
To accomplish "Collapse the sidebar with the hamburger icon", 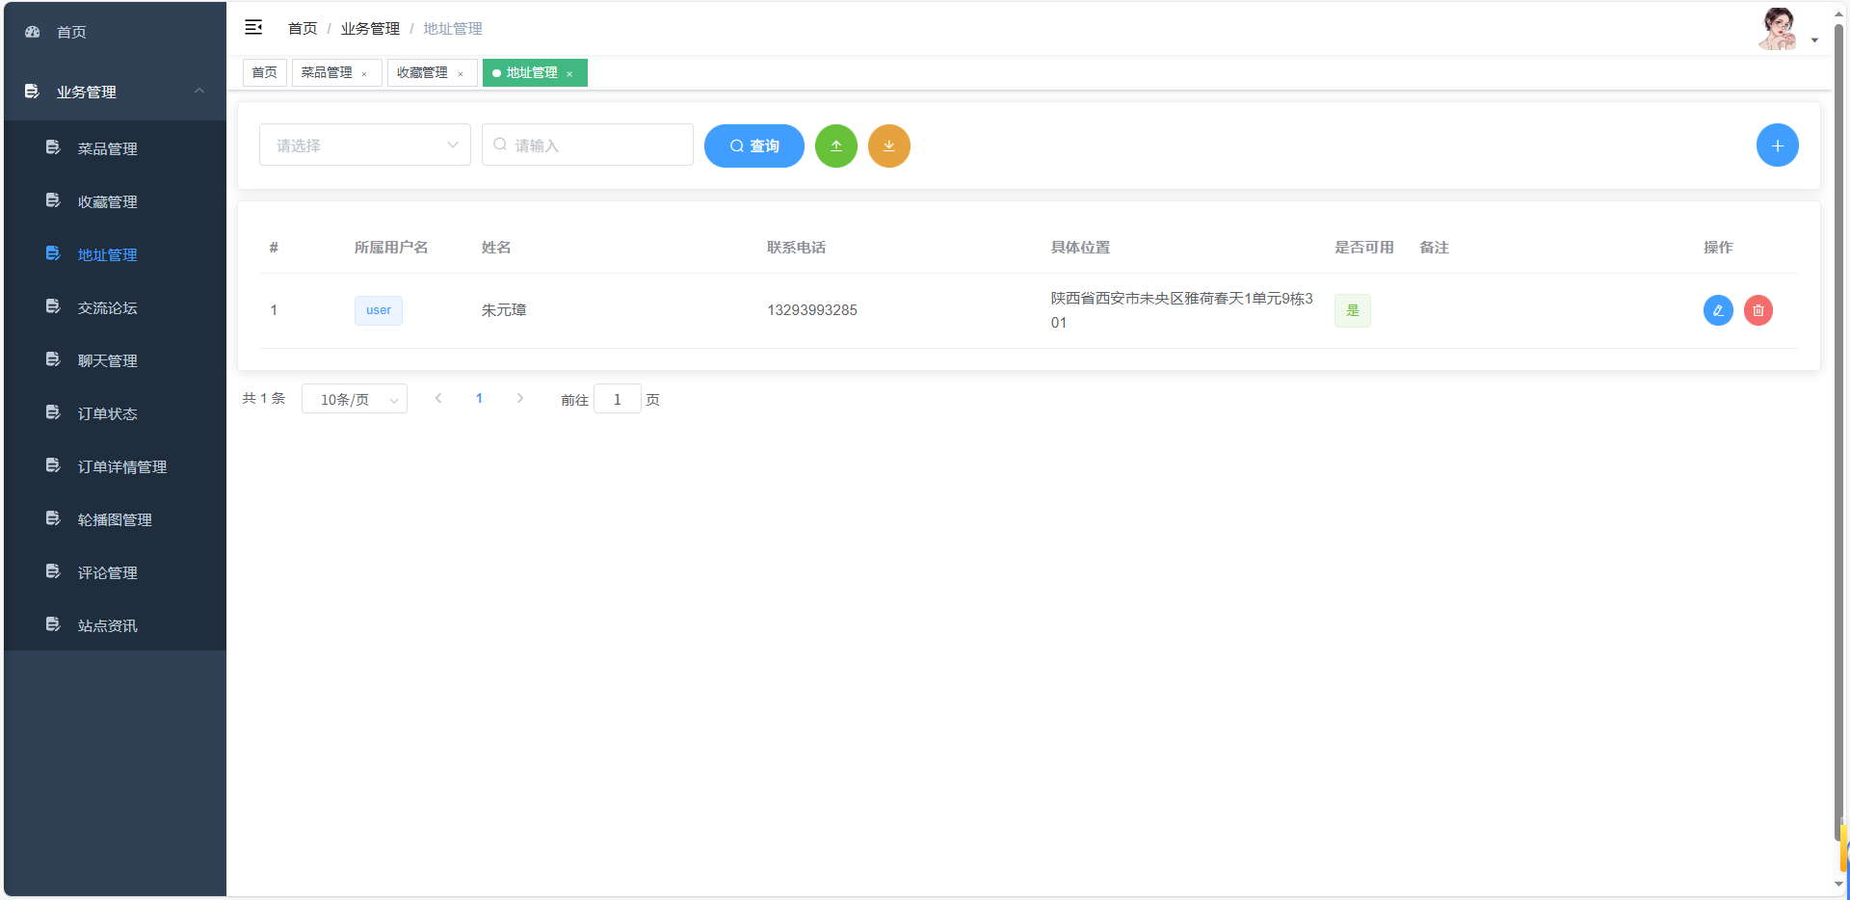I will tap(253, 27).
